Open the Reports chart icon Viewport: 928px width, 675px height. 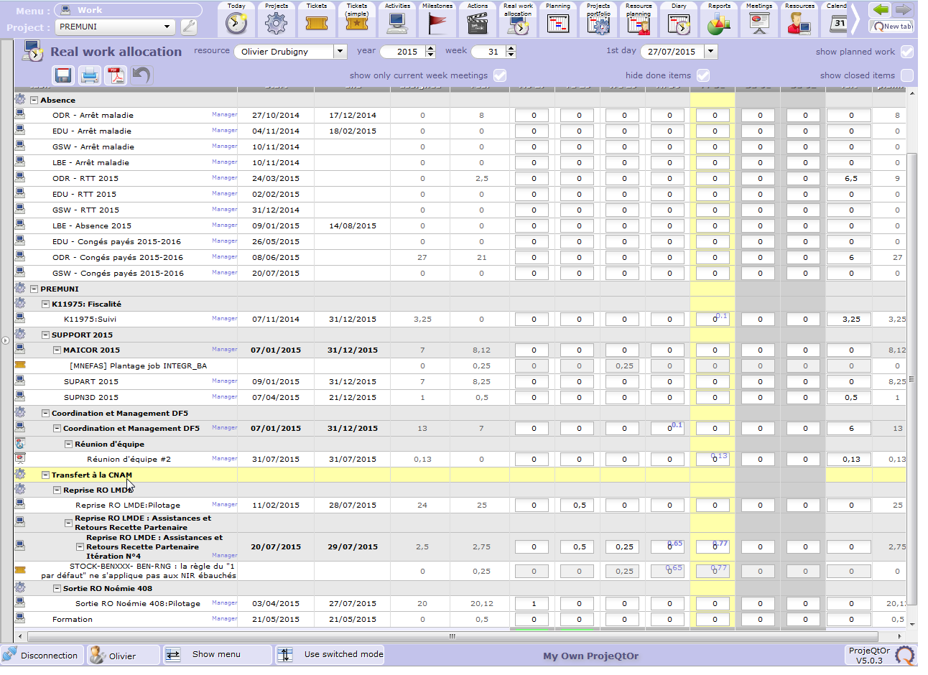pos(719,19)
